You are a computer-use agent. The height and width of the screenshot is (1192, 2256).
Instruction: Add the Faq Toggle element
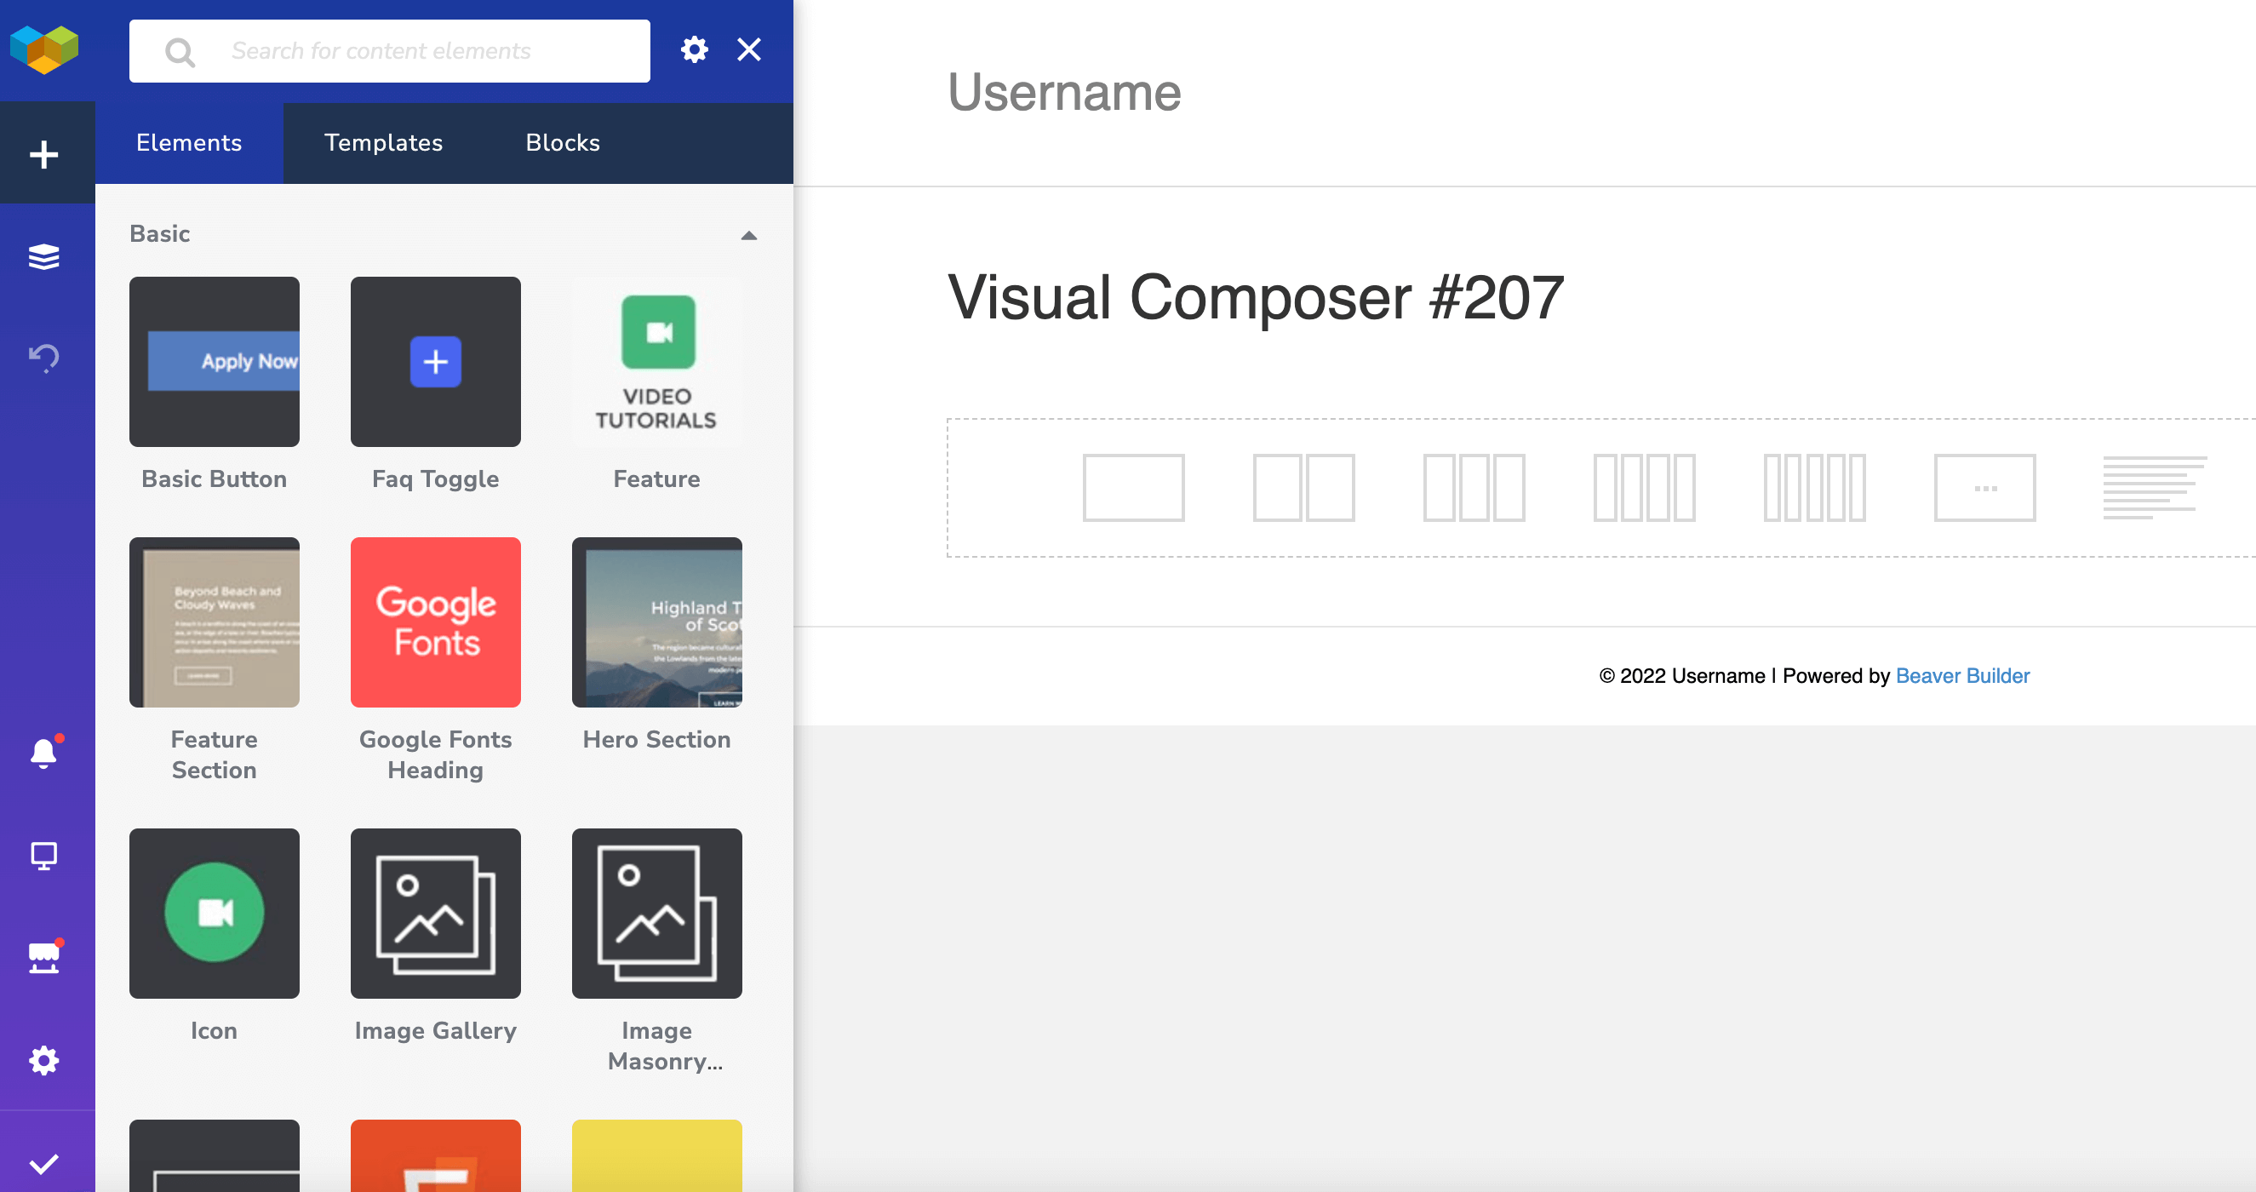435,362
